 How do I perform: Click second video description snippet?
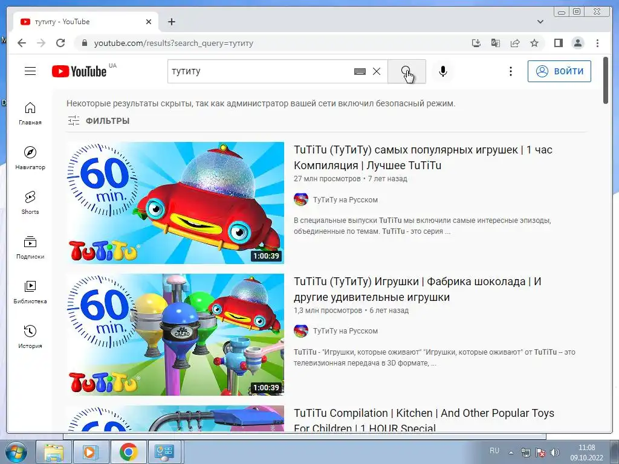tap(434, 358)
